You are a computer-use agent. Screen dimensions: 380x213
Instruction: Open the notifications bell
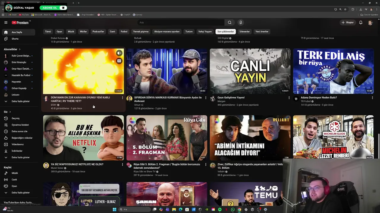pos(361,22)
